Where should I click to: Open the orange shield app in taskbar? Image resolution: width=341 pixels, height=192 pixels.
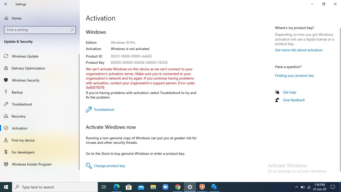coord(202,187)
